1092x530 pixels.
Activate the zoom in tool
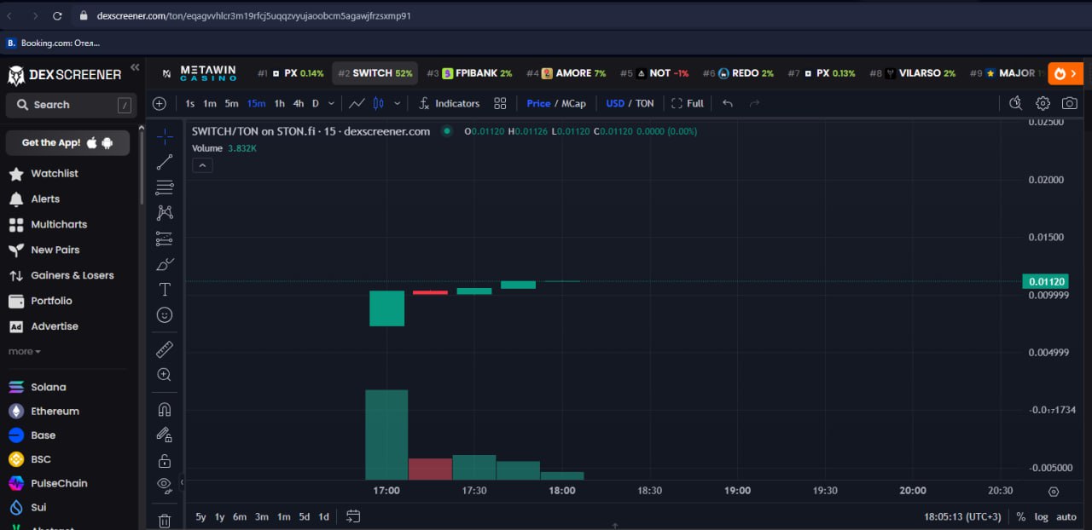[x=165, y=375]
